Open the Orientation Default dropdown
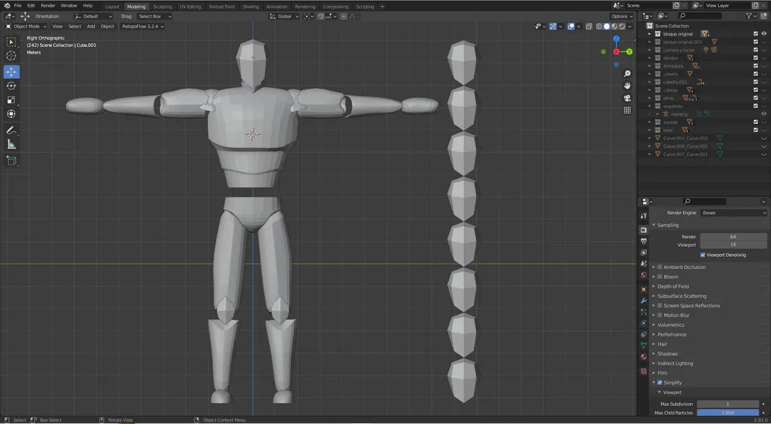The image size is (771, 424). pos(93,16)
